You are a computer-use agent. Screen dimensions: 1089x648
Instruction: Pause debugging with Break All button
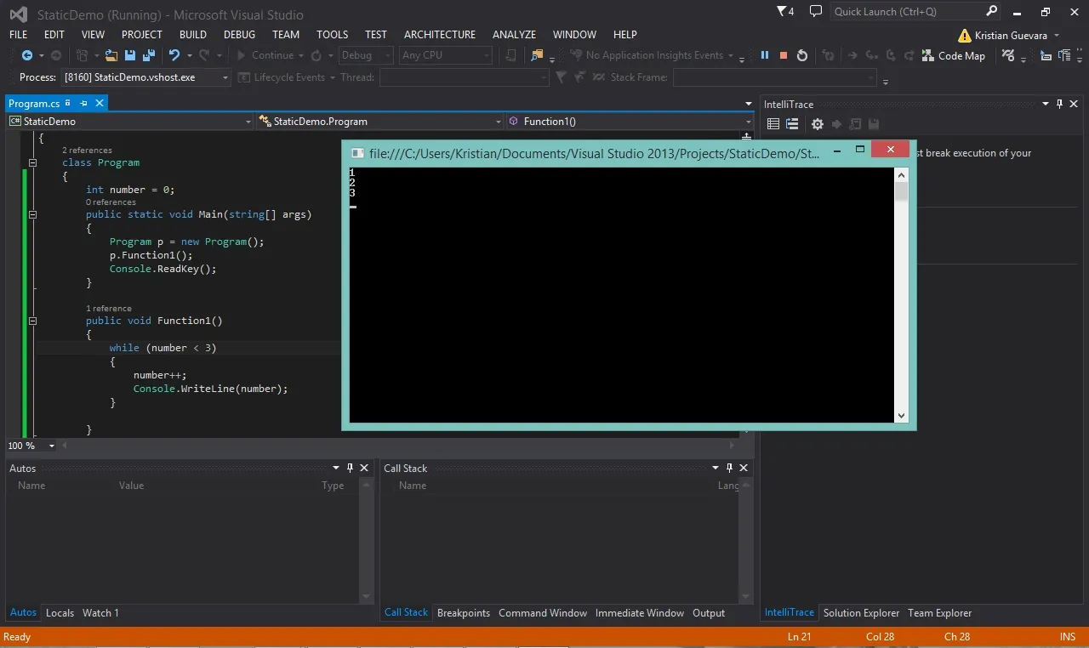tap(765, 55)
